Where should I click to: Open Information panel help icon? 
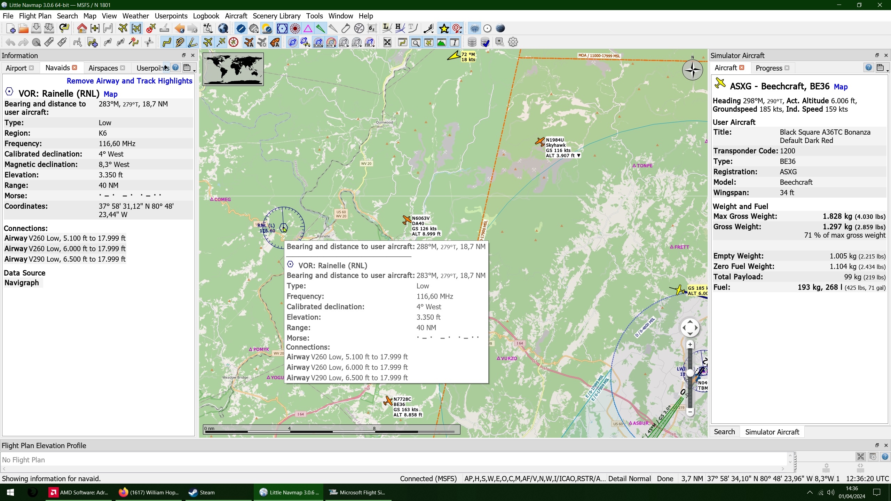(176, 67)
